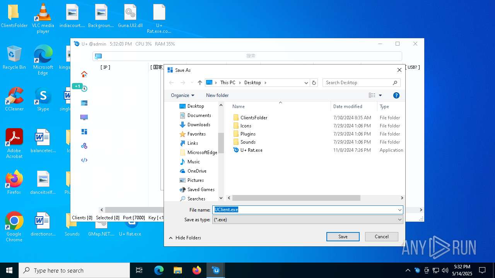495x278 pixels.
Task: Open the monitor icon in U+ sidebar
Action: (84, 117)
